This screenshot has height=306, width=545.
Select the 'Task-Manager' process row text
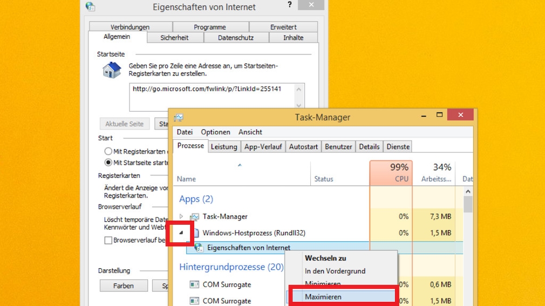coord(225,217)
